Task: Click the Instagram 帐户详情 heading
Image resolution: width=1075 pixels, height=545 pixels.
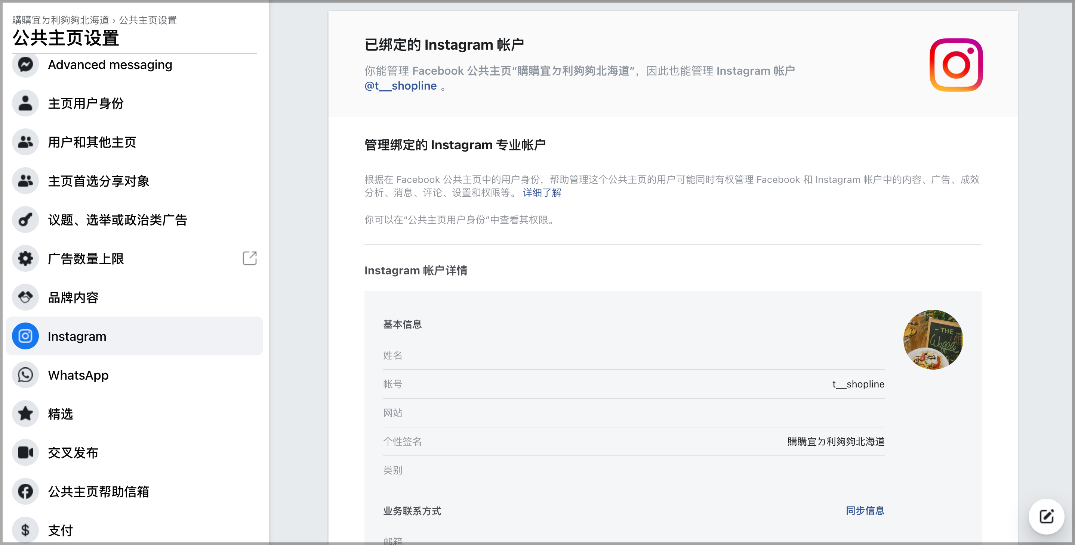Action: [416, 270]
